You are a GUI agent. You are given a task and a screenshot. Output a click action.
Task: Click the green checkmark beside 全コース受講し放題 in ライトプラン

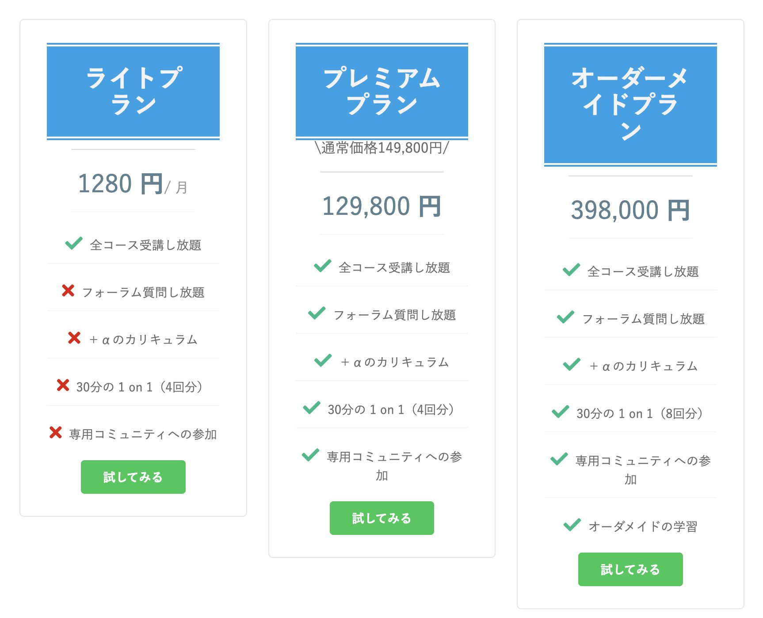[x=74, y=243]
